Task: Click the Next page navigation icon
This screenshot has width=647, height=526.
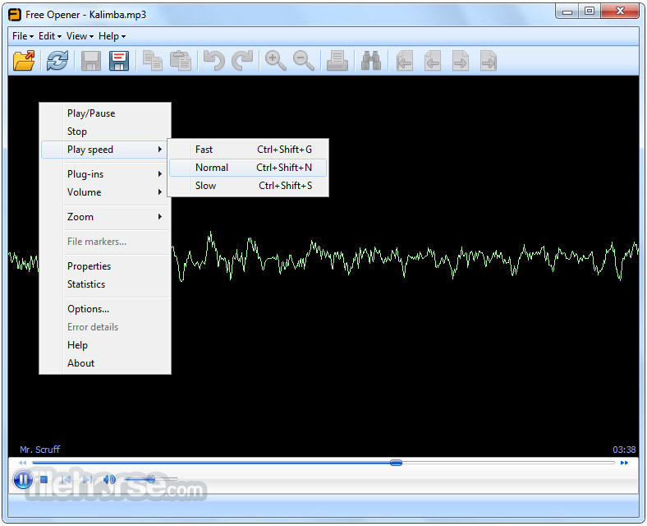Action: coord(461,61)
